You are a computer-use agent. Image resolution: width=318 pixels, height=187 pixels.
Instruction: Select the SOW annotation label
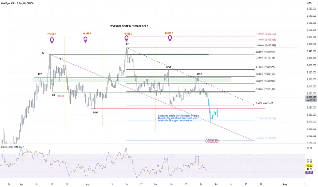pos(95,113)
